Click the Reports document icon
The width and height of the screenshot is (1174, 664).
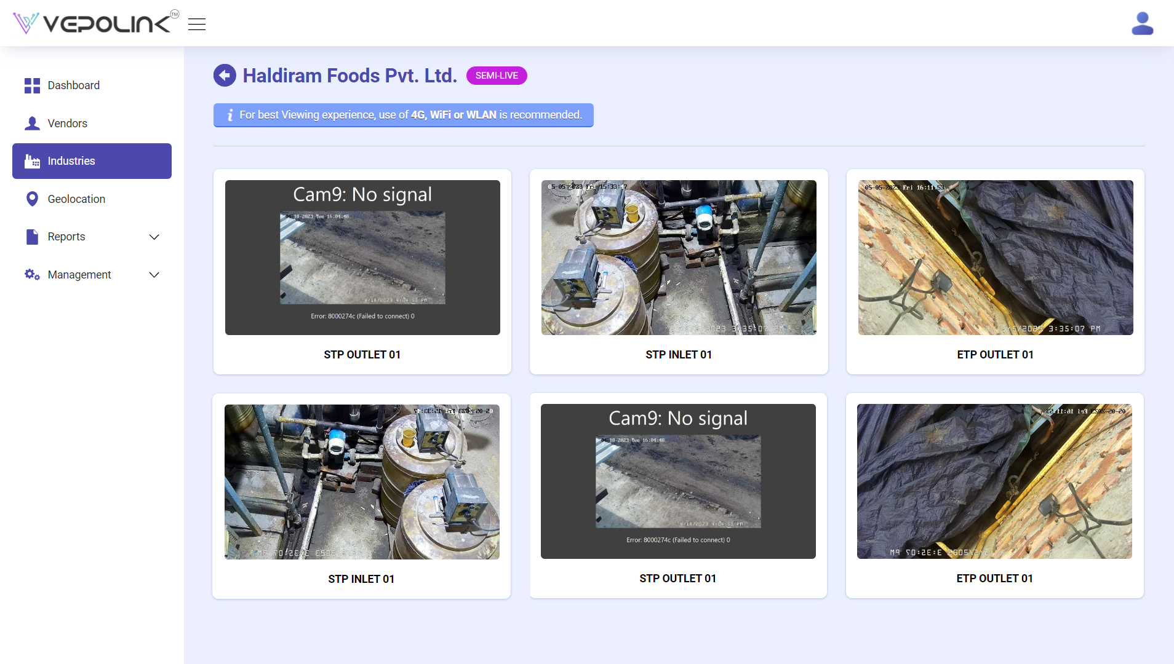tap(32, 237)
